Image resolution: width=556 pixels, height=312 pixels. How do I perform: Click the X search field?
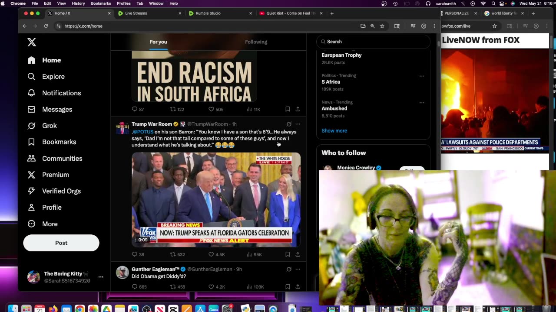click(x=374, y=42)
